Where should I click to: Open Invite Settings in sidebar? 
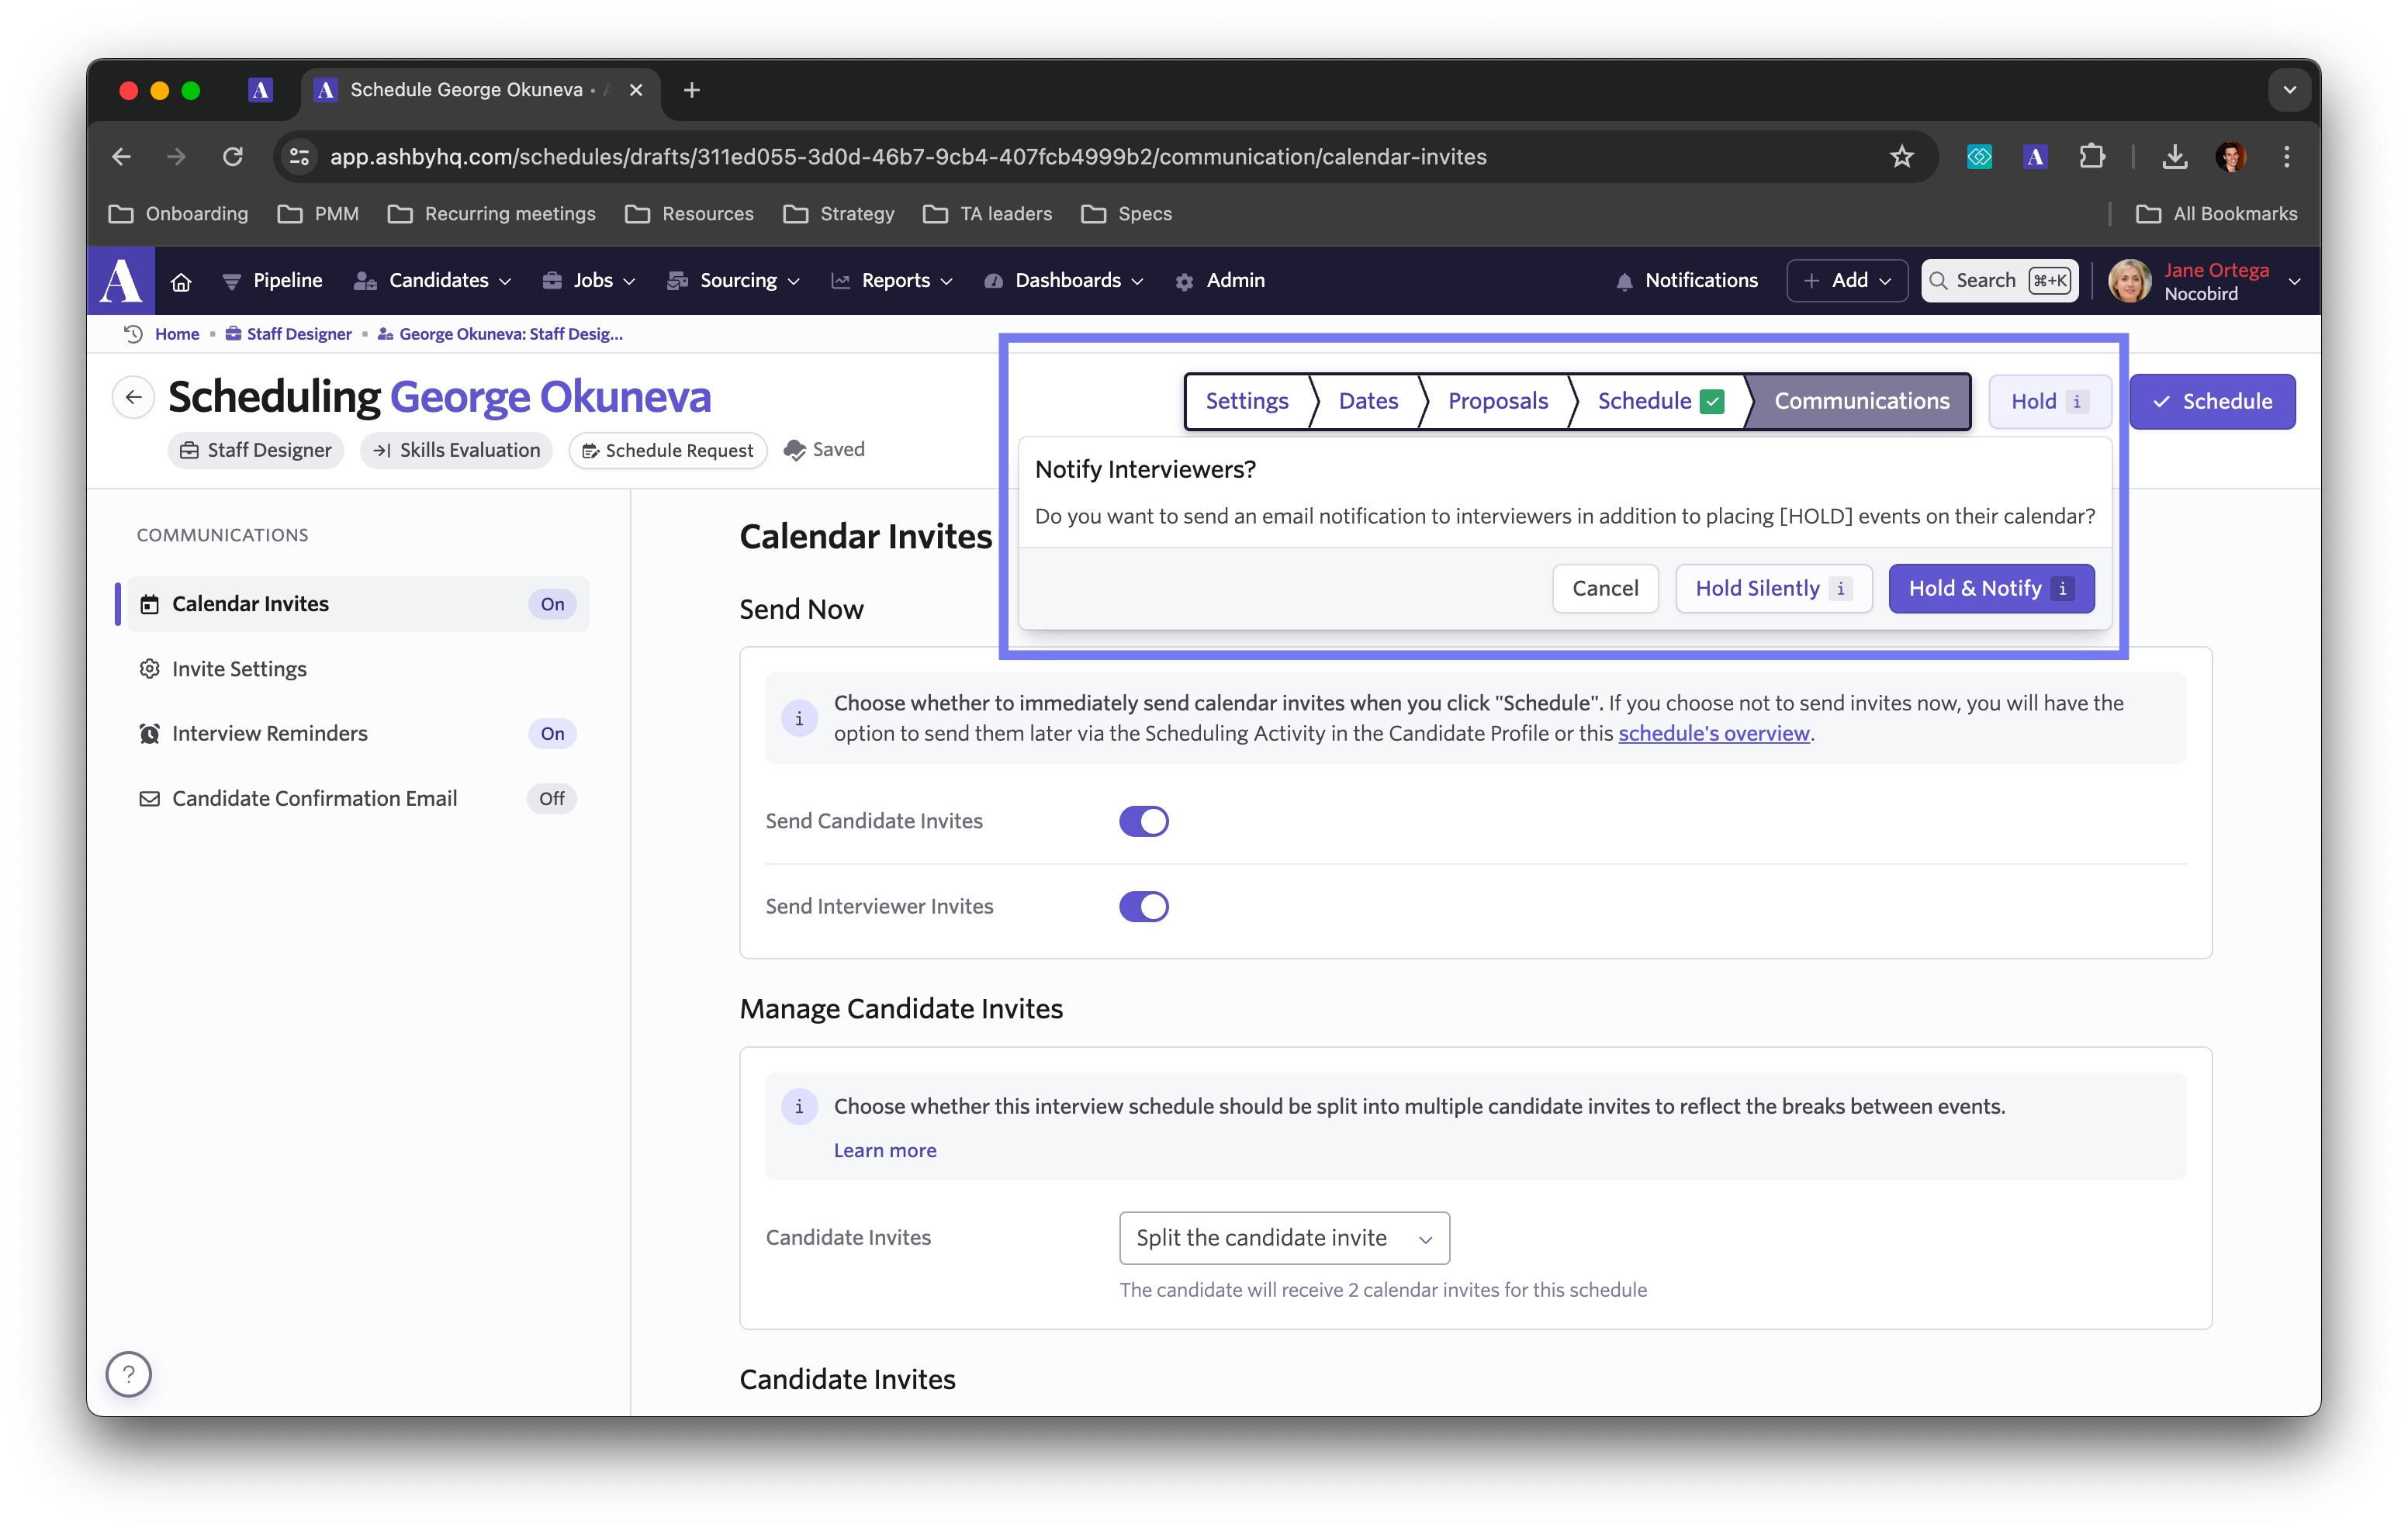(239, 669)
